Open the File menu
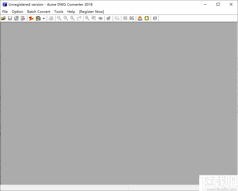 pyautogui.click(x=5, y=11)
